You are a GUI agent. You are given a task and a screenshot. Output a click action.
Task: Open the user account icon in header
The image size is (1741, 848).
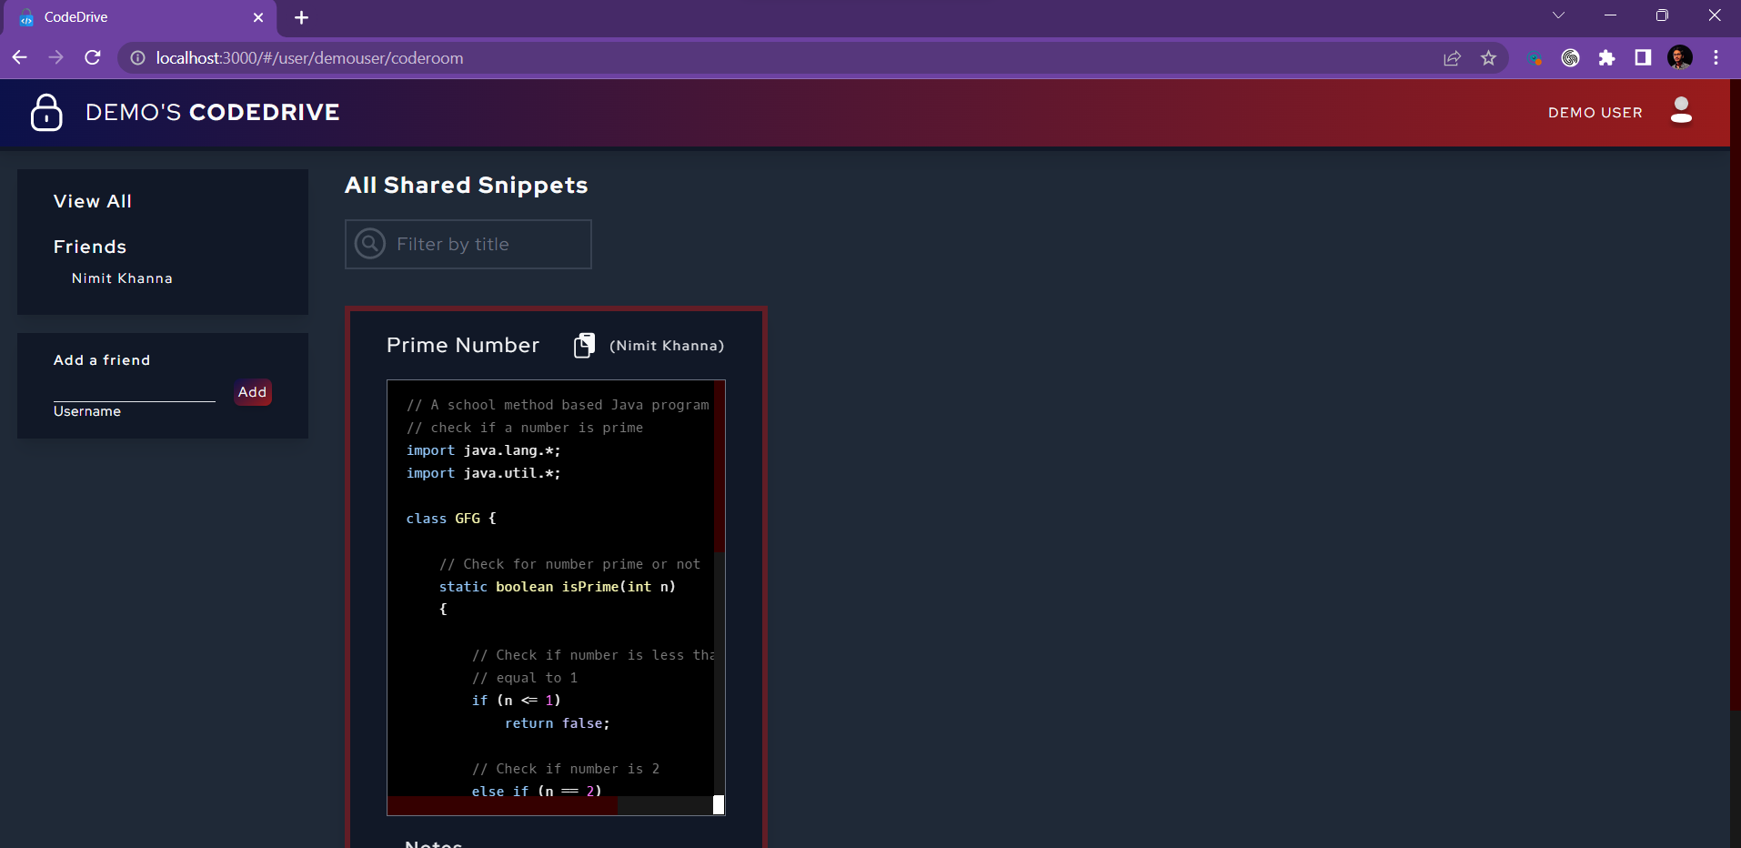pos(1681,111)
